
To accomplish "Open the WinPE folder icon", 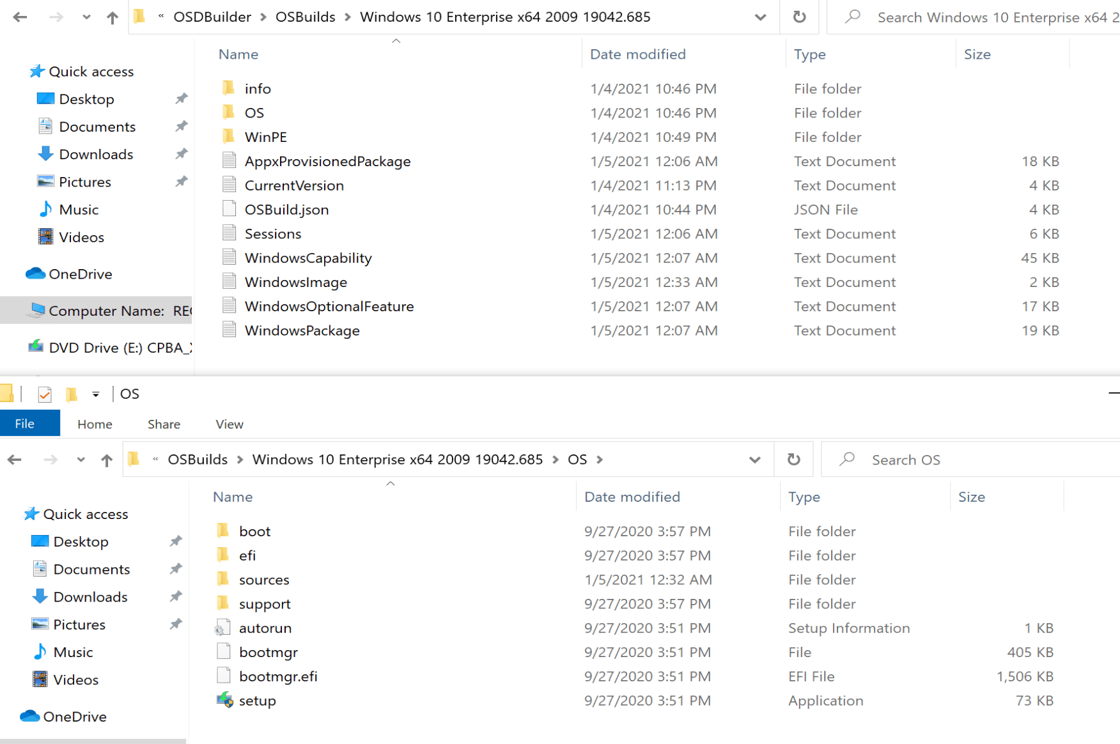I will click(229, 136).
